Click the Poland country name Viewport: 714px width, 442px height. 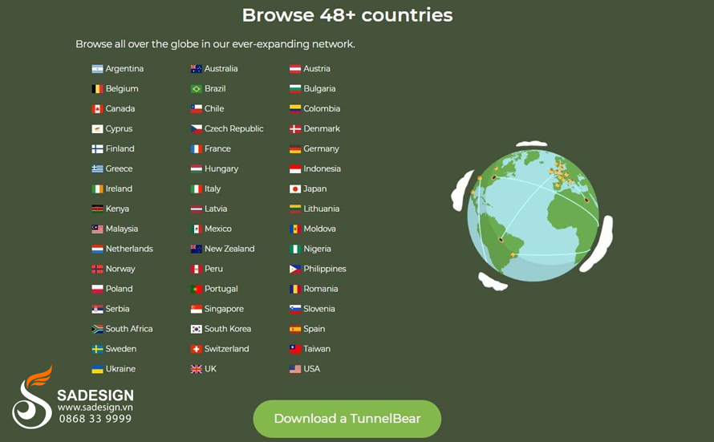(x=120, y=289)
